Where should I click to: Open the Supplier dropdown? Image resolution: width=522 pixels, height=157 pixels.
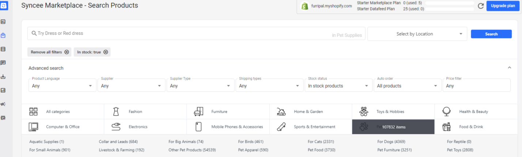pyautogui.click(x=131, y=85)
